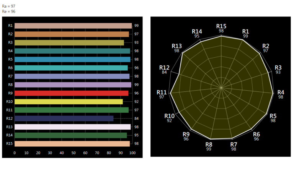Click the 100 mark on the x-axis

click(132, 153)
